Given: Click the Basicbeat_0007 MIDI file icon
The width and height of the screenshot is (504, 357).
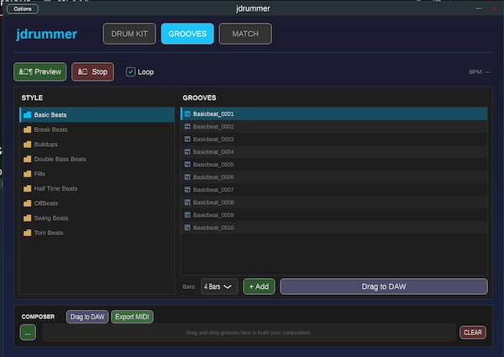Looking at the screenshot, I should [187, 190].
